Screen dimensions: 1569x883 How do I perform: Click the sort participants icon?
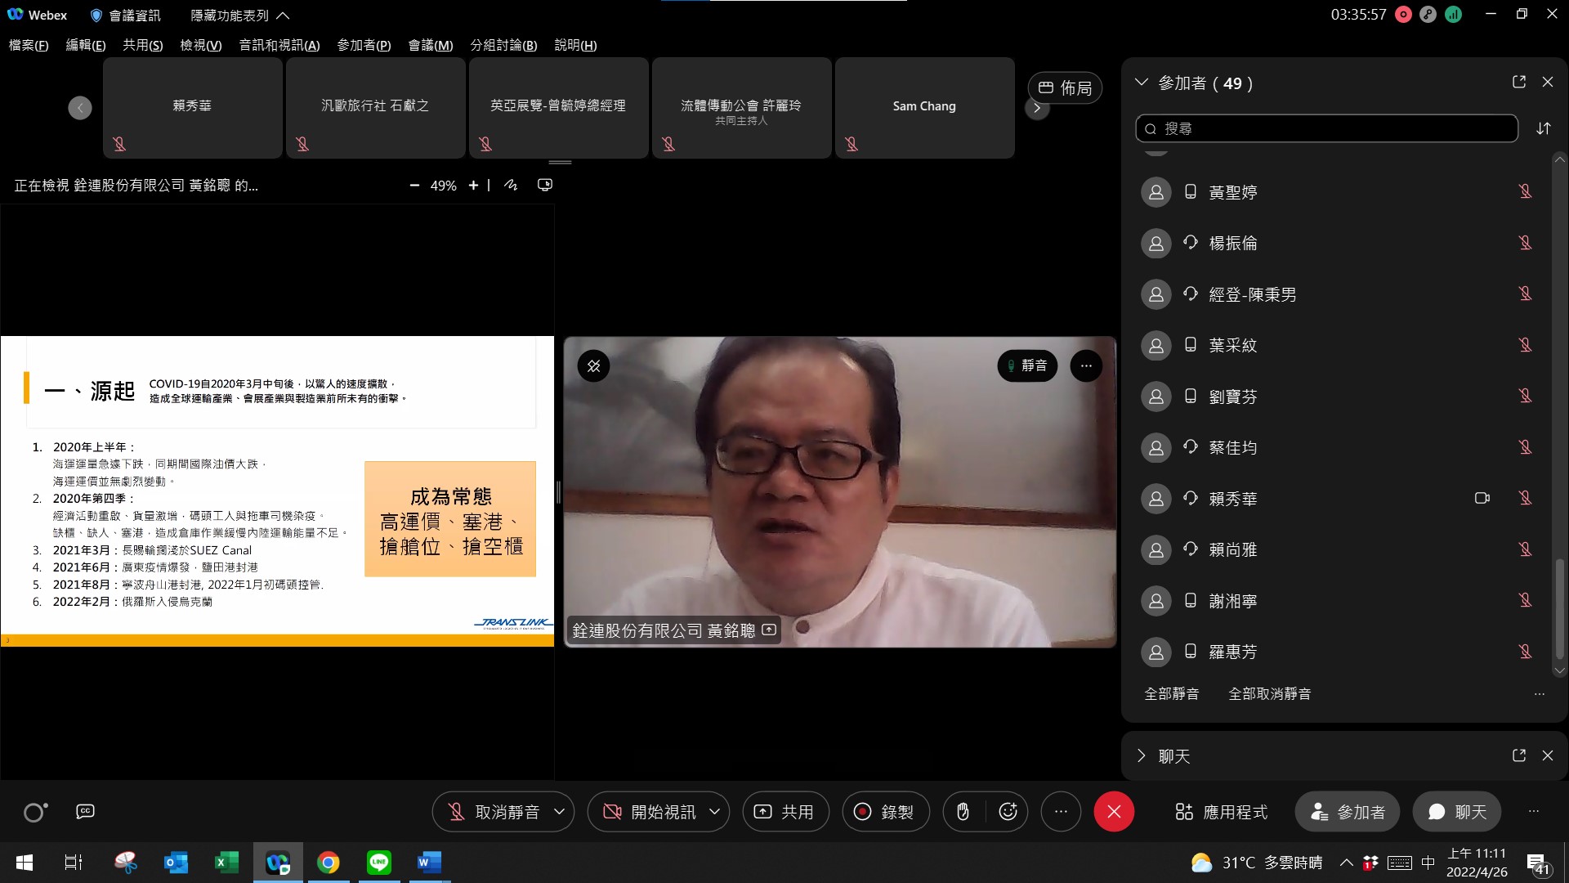click(x=1543, y=128)
